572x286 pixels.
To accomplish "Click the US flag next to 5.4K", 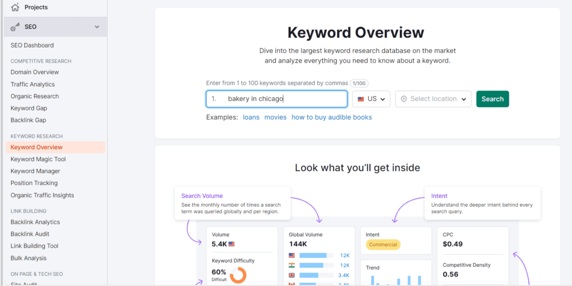I will pos(231,244).
